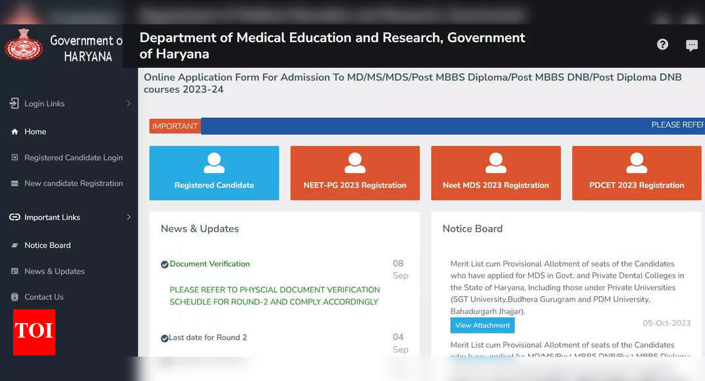Click the New candidate Registration sidebar icon
Image resolution: width=705 pixels, height=381 pixels.
pyautogui.click(x=15, y=184)
